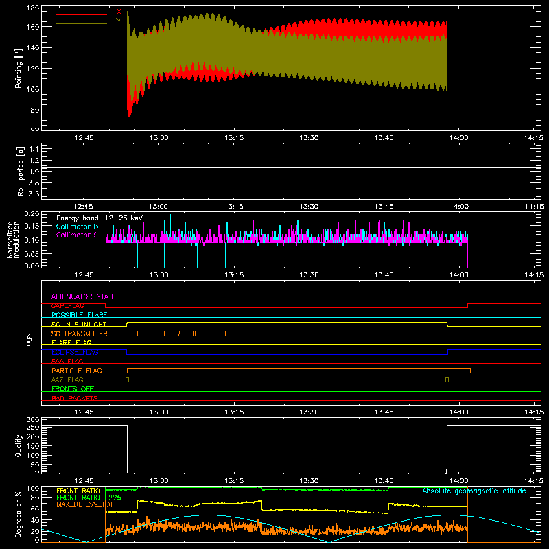The height and width of the screenshot is (549, 549).
Task: Click the GAP_FLAG label
Action: 67,305
